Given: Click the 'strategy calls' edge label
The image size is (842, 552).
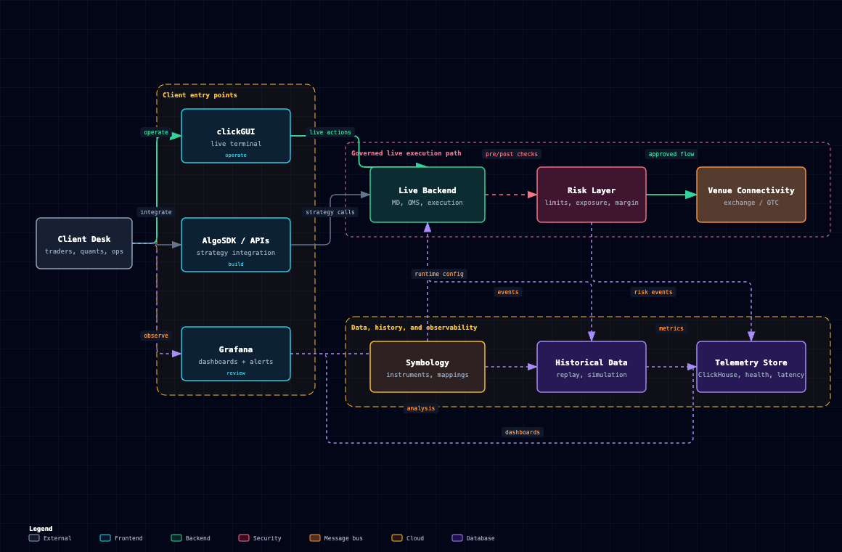Looking at the screenshot, I should click(330, 212).
